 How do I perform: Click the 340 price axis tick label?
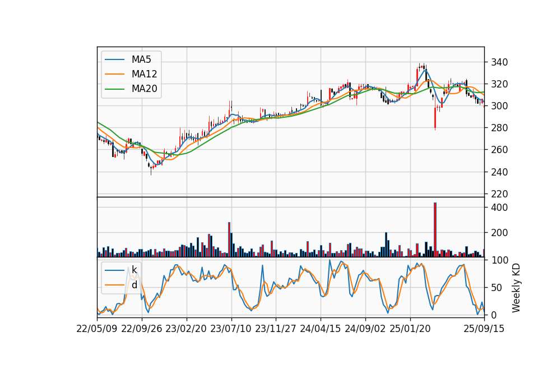click(x=499, y=62)
